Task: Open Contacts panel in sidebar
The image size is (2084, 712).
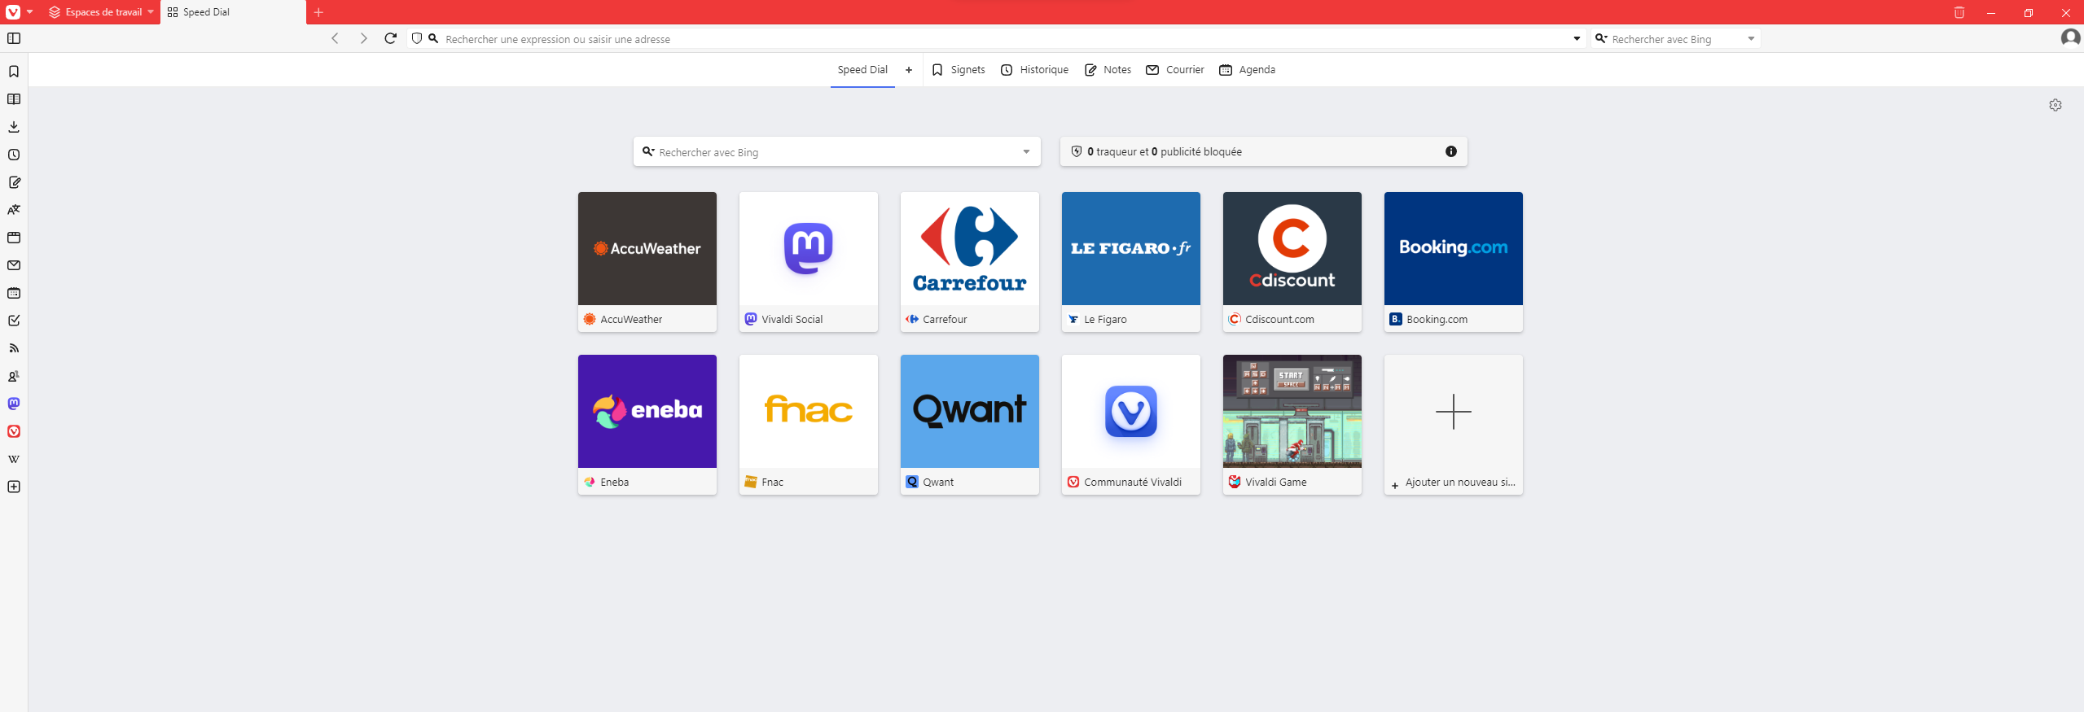Action: 14,376
